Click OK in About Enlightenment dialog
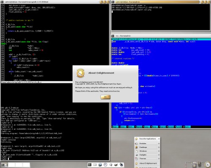The height and width of the screenshot is (168, 211). click(105, 97)
